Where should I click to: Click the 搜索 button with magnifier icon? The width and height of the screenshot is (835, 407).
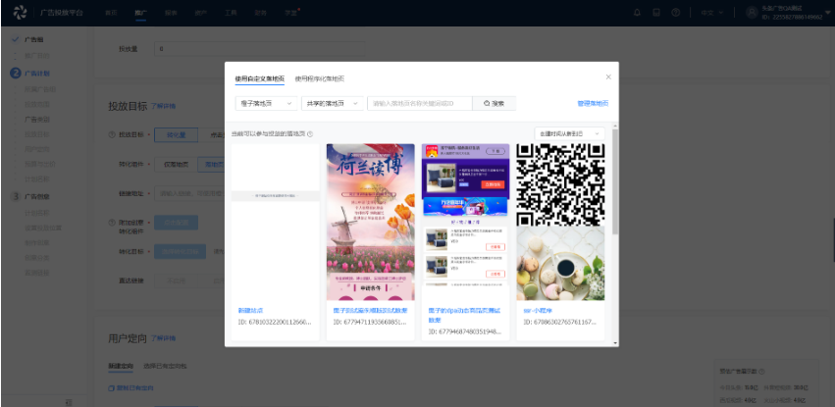point(495,103)
